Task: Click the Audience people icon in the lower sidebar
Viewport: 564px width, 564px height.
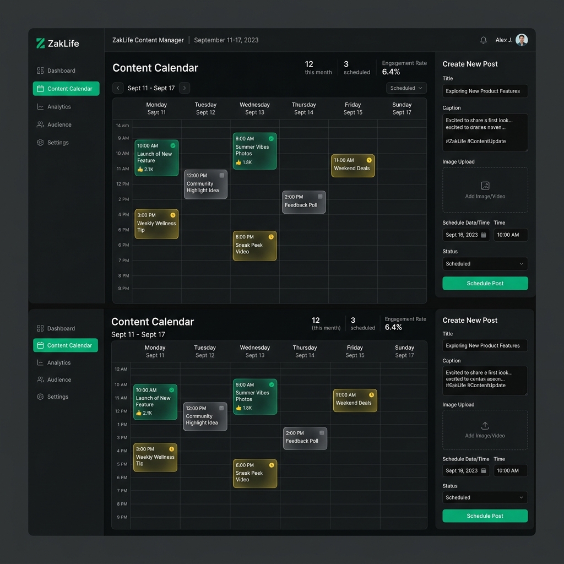Action: tap(40, 379)
